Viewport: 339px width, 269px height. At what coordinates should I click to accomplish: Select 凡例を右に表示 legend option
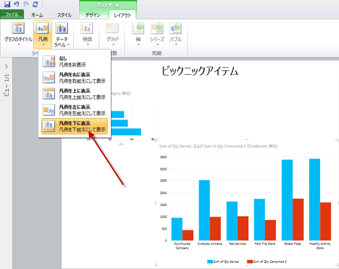[x=75, y=77]
